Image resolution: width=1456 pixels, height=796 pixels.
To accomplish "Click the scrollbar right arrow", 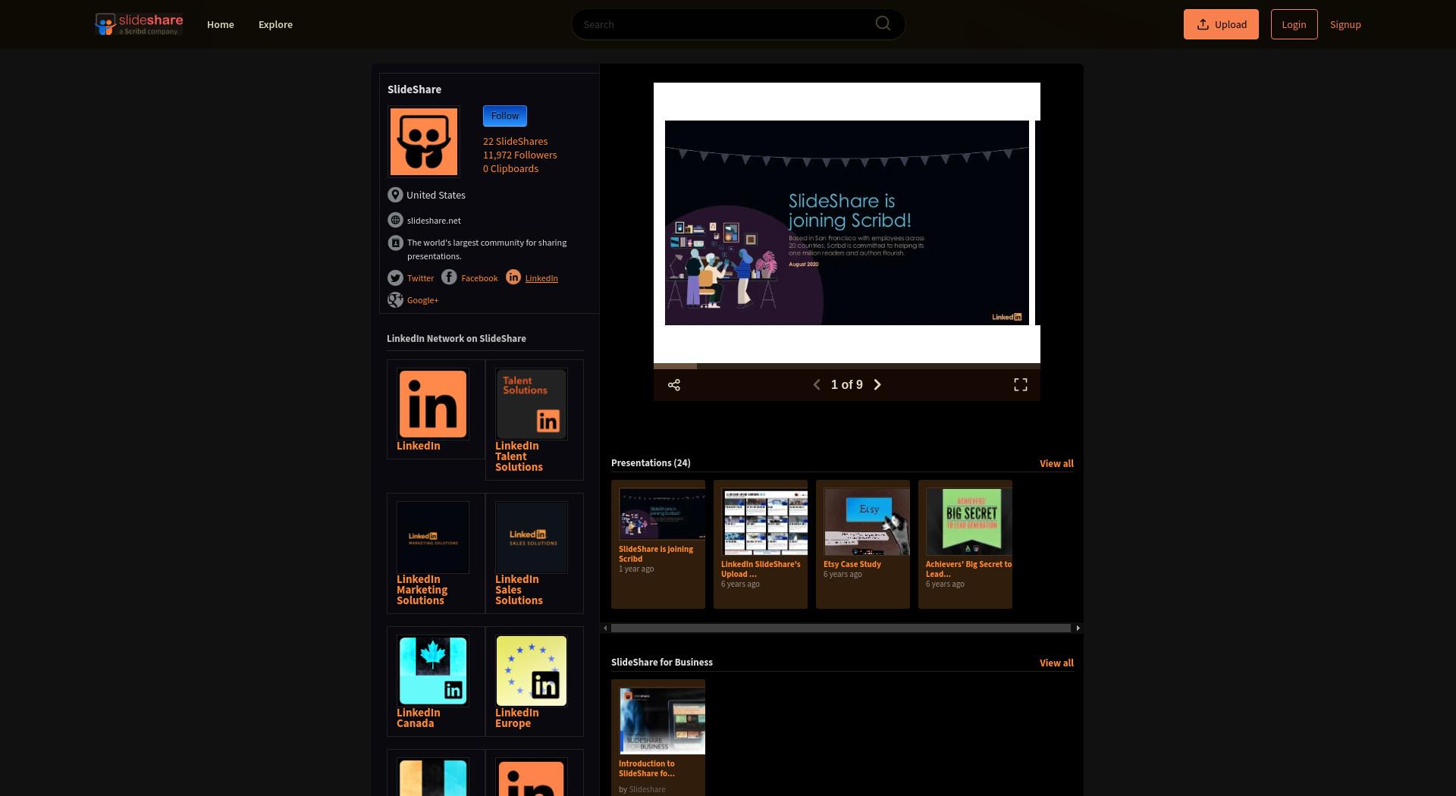I will [1078, 628].
